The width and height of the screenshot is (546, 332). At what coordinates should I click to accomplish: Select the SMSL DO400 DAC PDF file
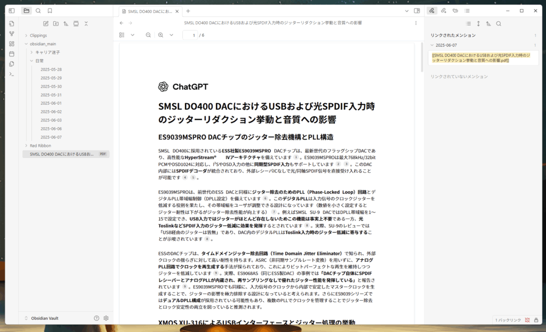pos(66,154)
